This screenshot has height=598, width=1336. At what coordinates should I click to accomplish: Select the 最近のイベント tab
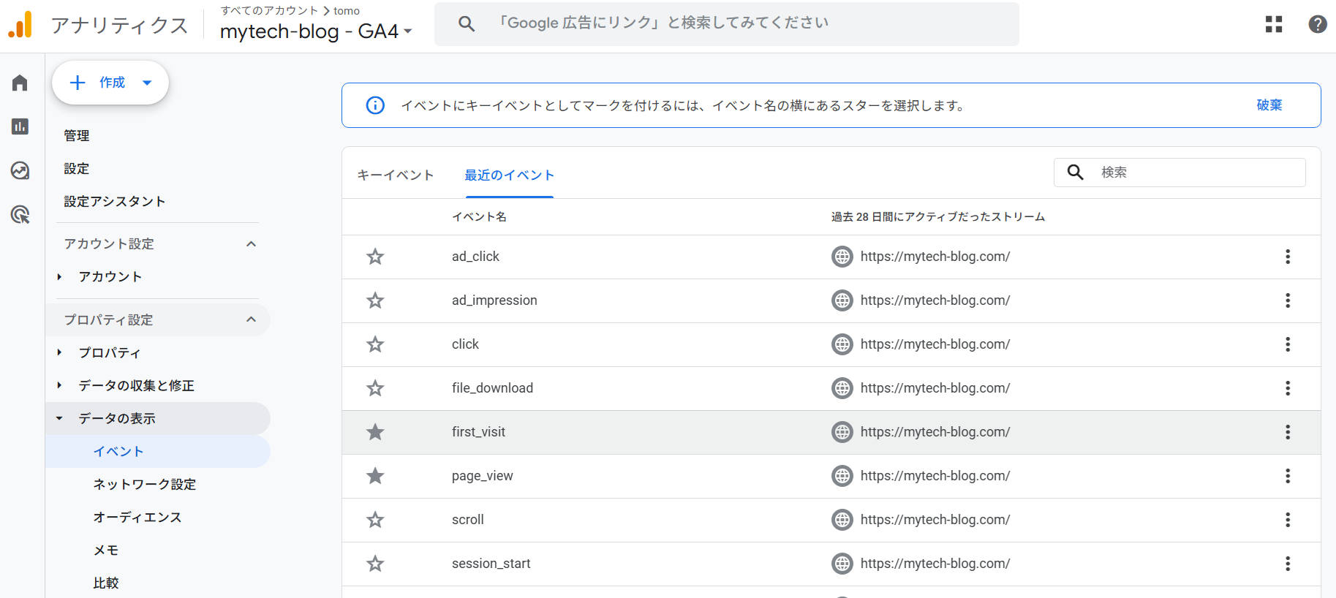click(509, 175)
